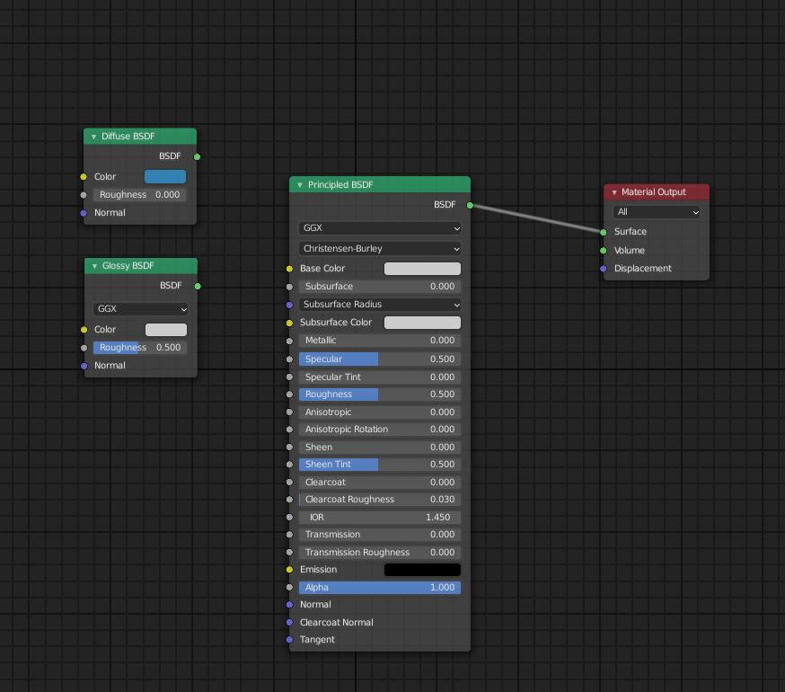Select the Material Output node header
This screenshot has height=692, width=785.
[x=657, y=192]
